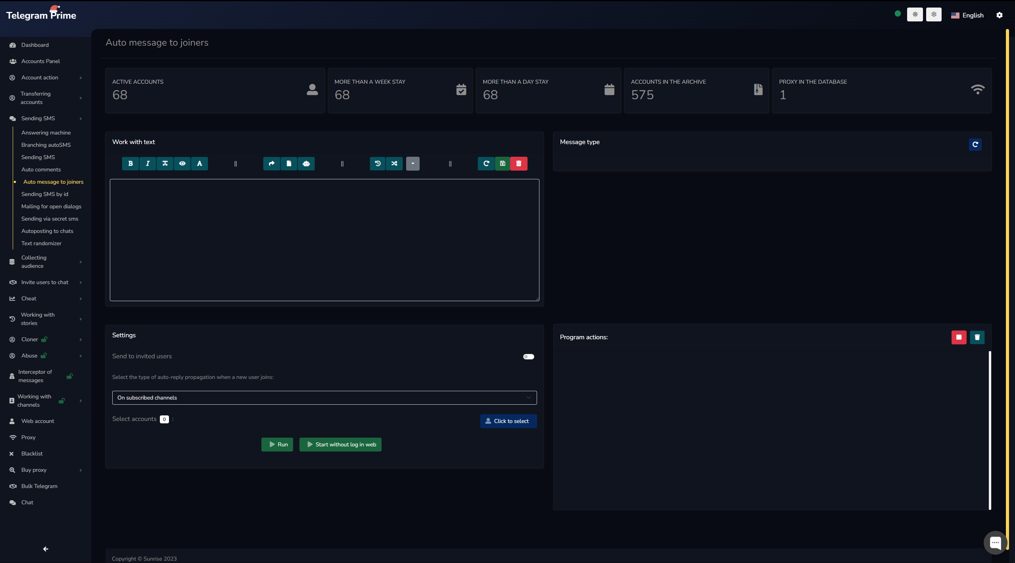
Task: Click the Run button
Action: click(277, 444)
